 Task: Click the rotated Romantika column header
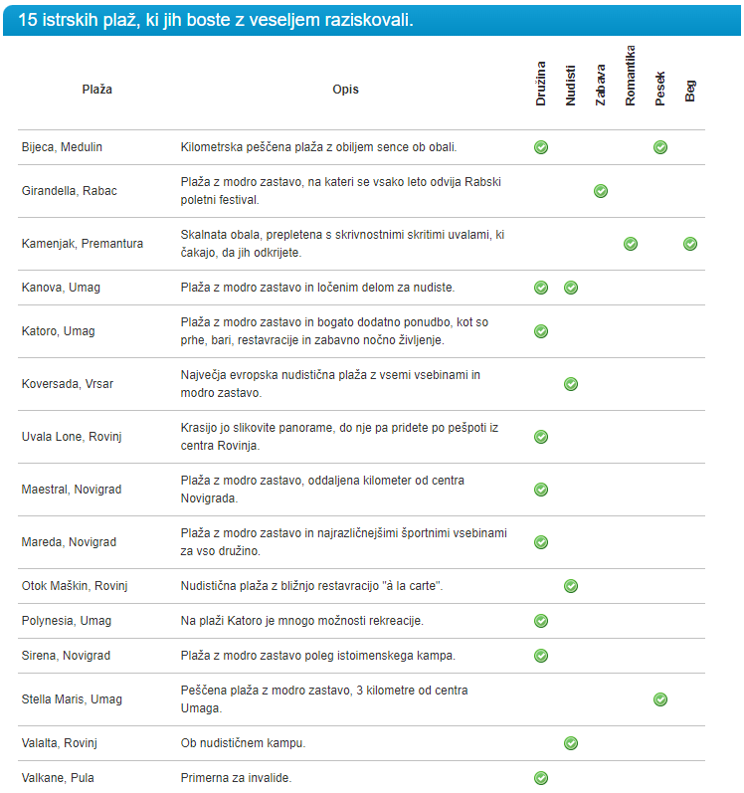tap(631, 77)
